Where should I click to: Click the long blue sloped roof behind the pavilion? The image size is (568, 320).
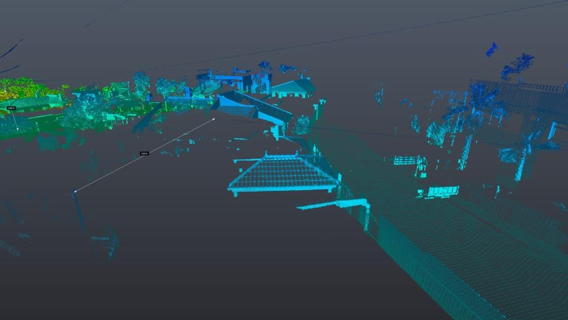pyautogui.click(x=256, y=106)
